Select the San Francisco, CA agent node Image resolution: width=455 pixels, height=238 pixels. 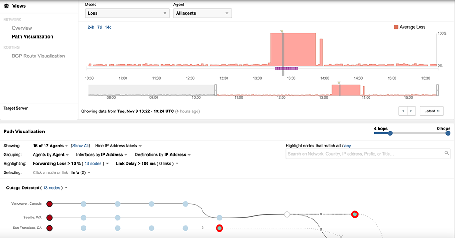coord(50,228)
